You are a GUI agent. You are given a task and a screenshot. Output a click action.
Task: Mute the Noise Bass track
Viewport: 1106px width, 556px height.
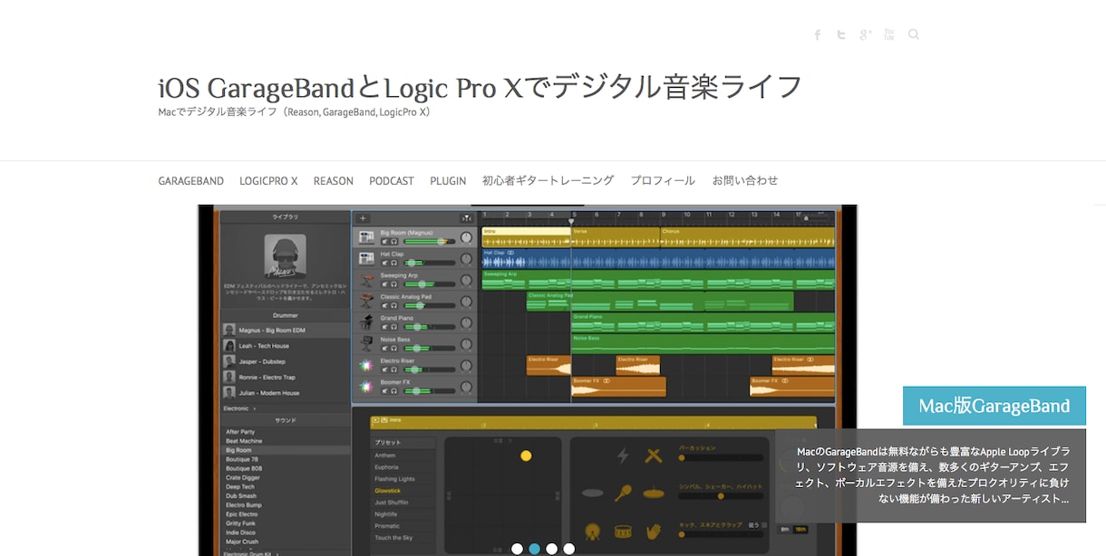(x=384, y=349)
